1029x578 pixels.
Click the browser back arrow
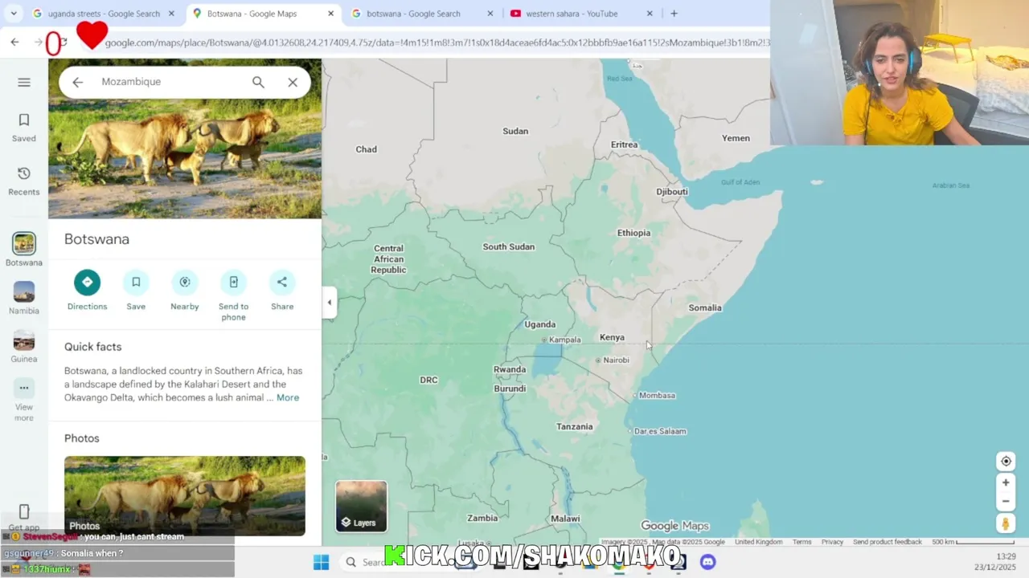coord(14,42)
